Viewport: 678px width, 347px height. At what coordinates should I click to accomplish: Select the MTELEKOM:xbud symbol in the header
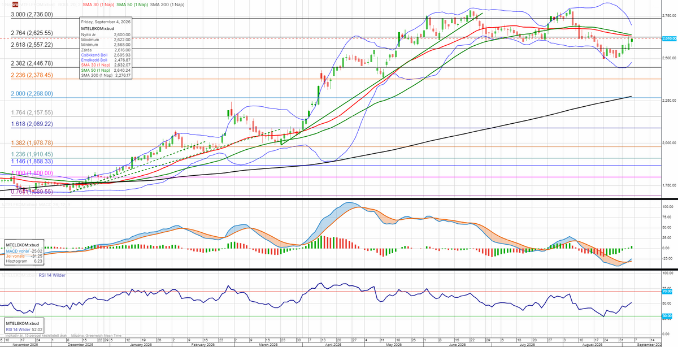tap(37, 5)
